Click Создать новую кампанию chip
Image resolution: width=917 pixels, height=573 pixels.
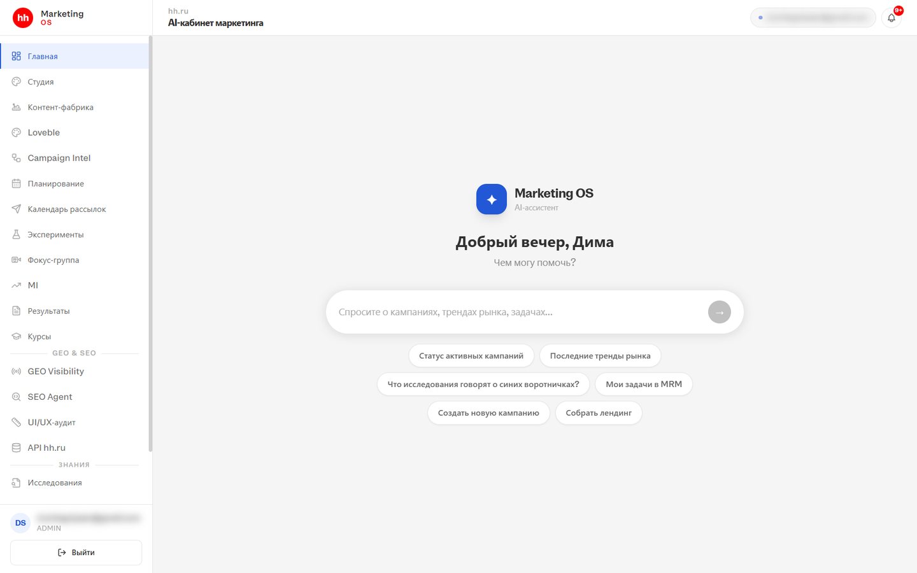pos(488,413)
